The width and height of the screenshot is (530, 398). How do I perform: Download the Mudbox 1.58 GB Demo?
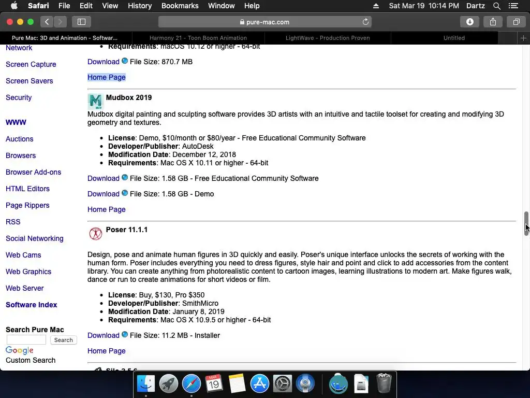[x=104, y=194]
